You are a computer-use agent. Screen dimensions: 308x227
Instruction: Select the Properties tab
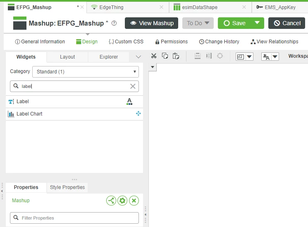pos(26,187)
